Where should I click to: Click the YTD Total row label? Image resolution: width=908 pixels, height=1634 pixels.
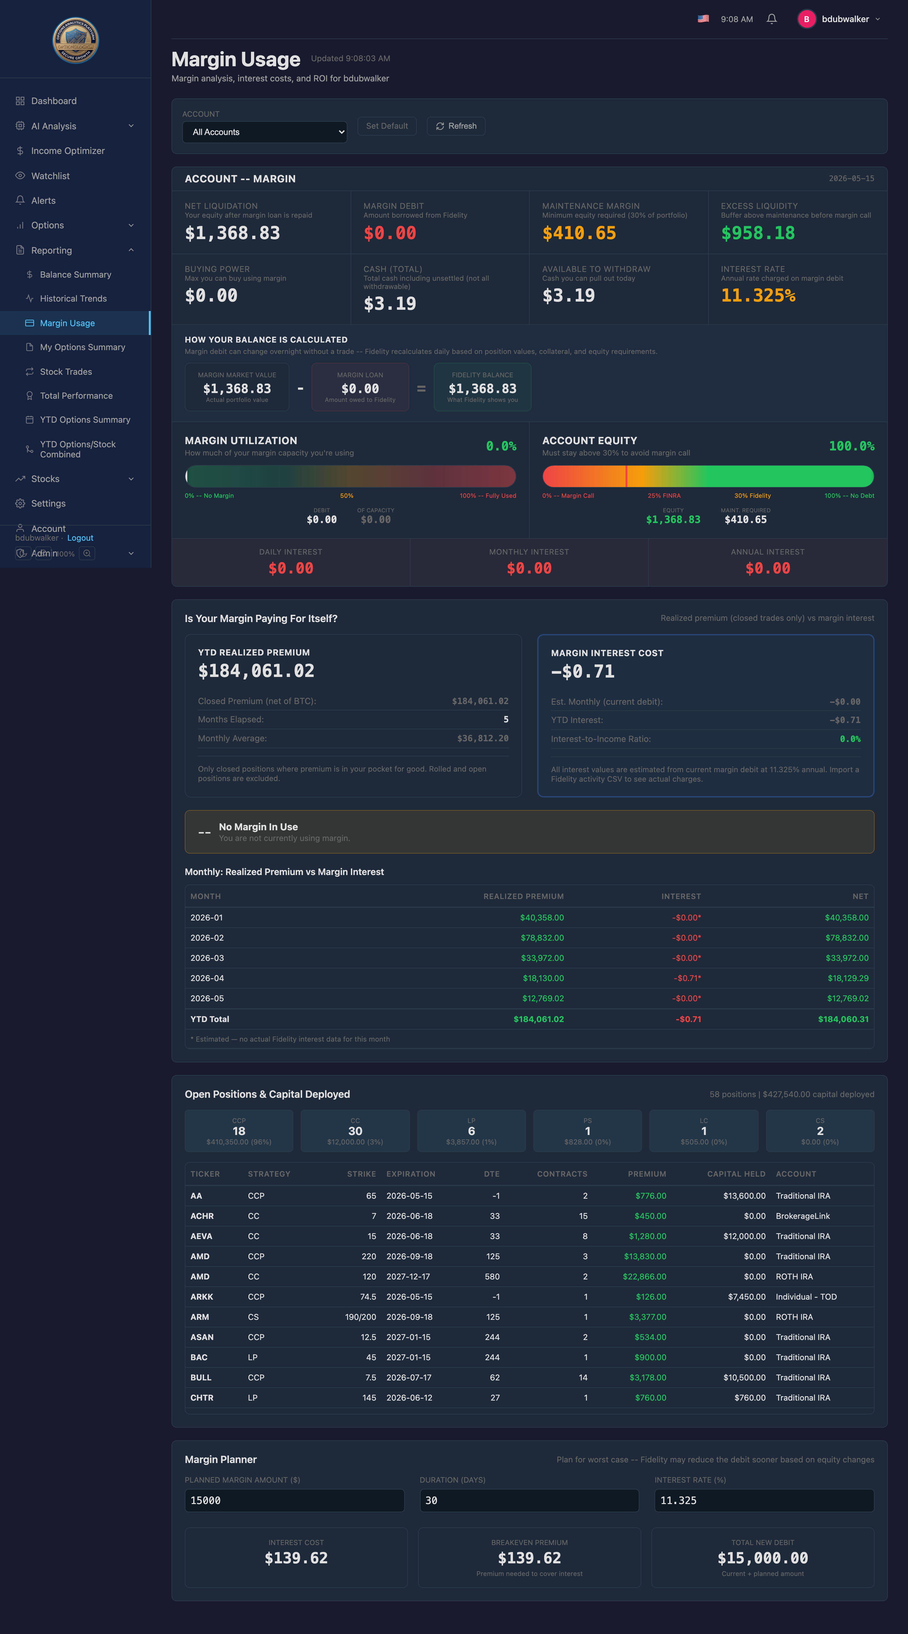(210, 1019)
